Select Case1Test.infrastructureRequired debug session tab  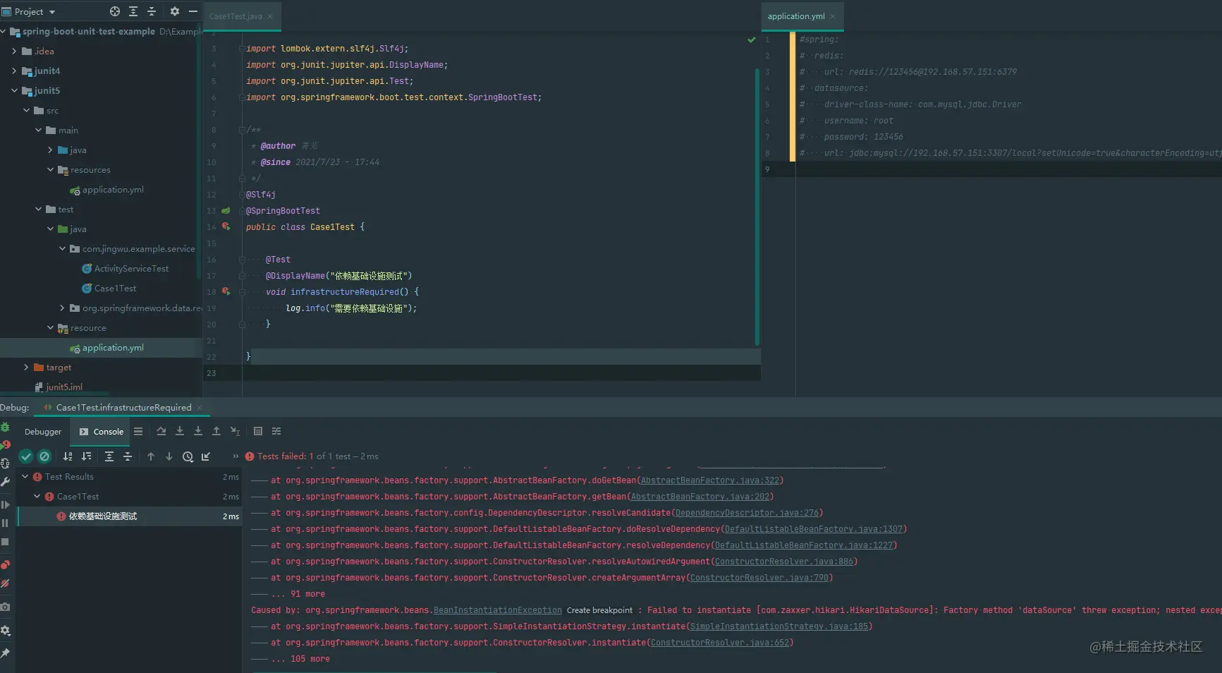click(123, 408)
